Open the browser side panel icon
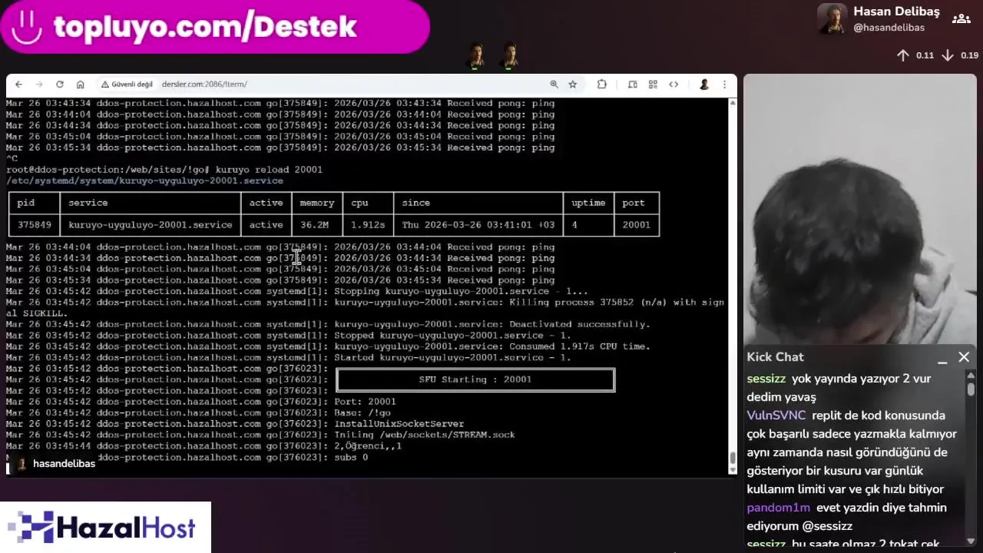This screenshot has height=553, width=983. pos(632,84)
